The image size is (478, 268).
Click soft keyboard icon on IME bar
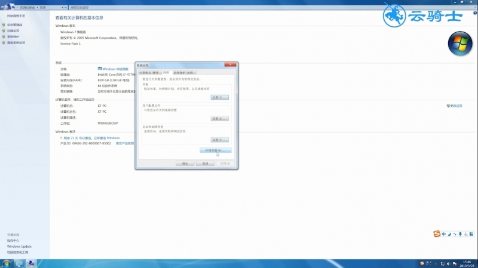[x=466, y=234]
